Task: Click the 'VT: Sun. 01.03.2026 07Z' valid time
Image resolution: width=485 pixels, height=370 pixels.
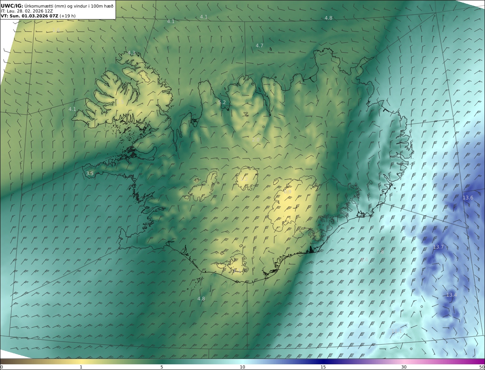Action: tap(29, 16)
